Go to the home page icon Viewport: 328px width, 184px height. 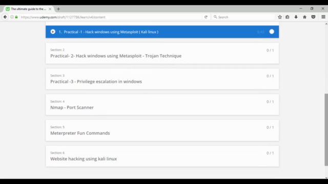(x=304, y=17)
